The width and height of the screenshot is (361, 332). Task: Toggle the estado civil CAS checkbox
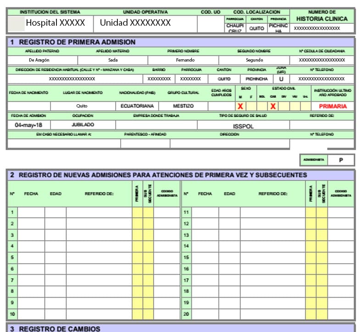[x=273, y=106]
